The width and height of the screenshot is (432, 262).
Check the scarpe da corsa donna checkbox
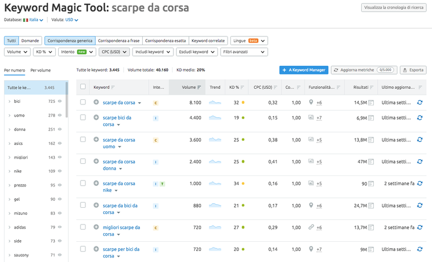[83, 161]
